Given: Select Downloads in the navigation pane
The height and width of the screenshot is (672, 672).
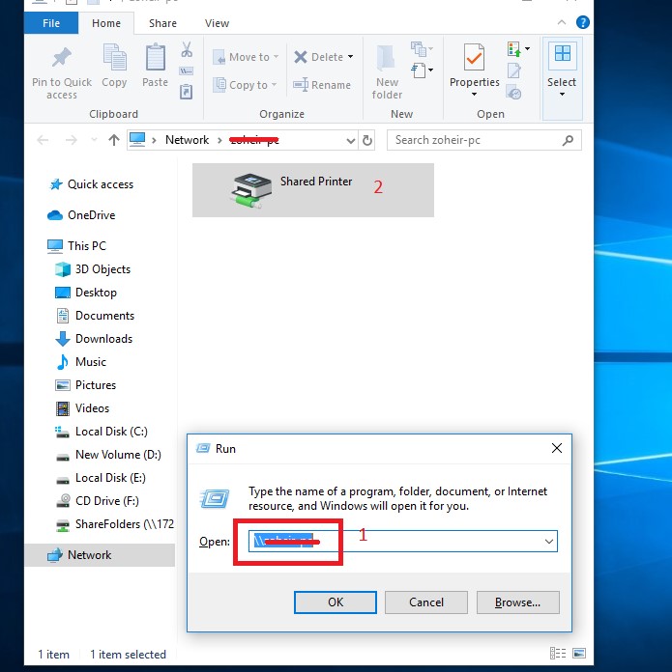Looking at the screenshot, I should (x=103, y=339).
